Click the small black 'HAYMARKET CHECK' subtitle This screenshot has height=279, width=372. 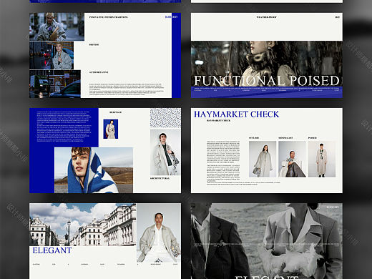click(218, 121)
